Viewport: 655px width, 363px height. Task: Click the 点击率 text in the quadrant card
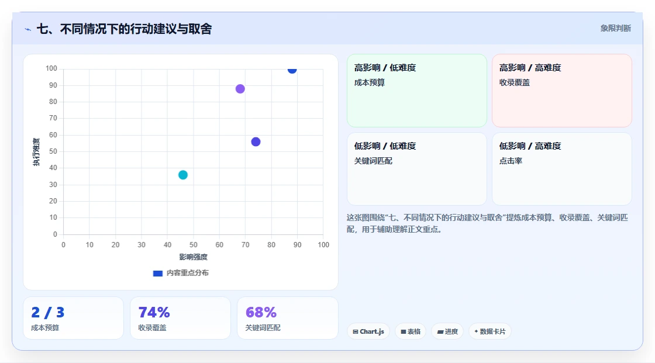coord(511,161)
